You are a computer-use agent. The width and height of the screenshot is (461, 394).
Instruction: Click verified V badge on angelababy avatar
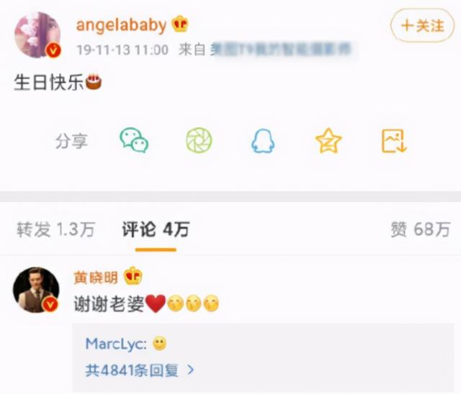[53, 50]
